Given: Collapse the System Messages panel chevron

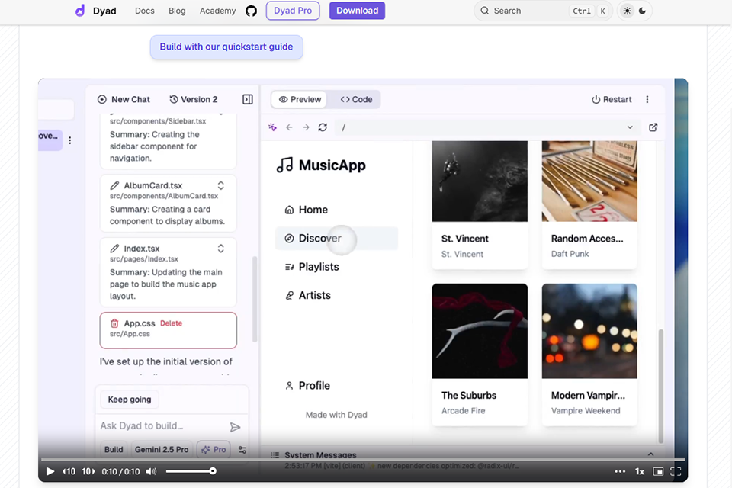Looking at the screenshot, I should tap(650, 454).
